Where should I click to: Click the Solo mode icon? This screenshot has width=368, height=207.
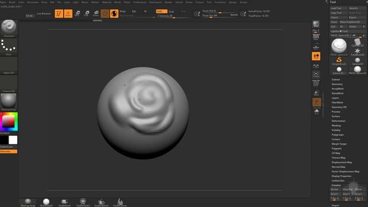tap(317, 112)
